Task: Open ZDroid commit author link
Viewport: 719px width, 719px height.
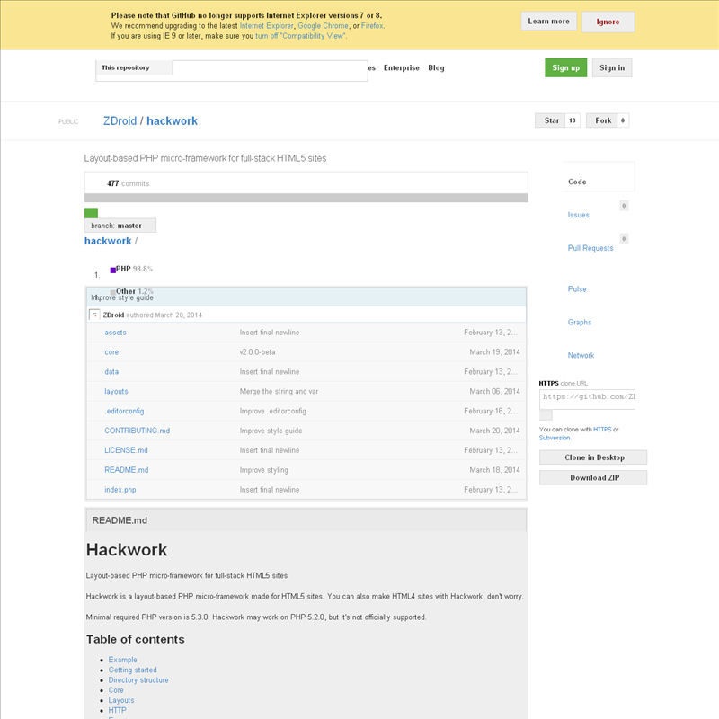Action: [x=113, y=315]
